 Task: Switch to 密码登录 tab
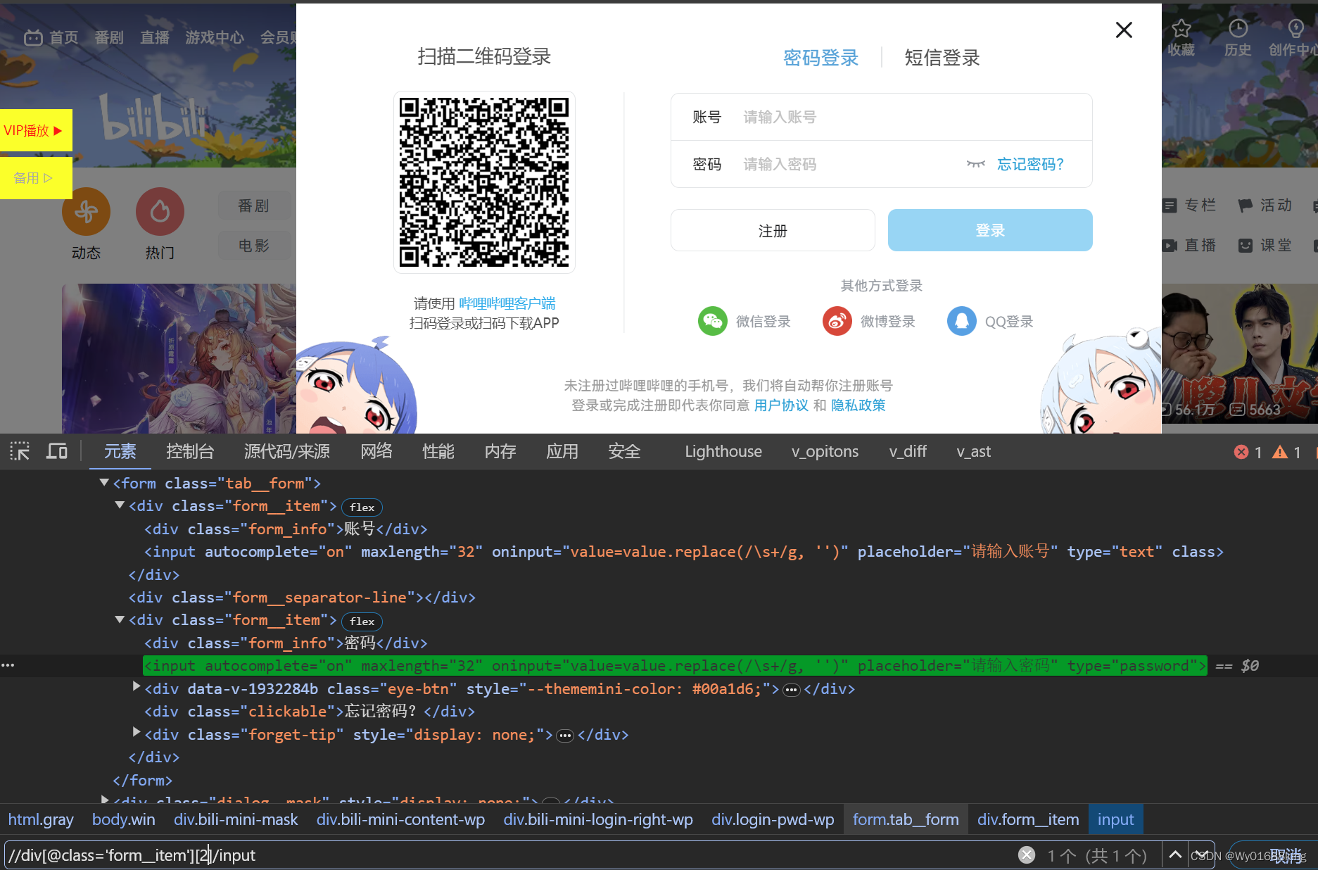[x=820, y=58]
